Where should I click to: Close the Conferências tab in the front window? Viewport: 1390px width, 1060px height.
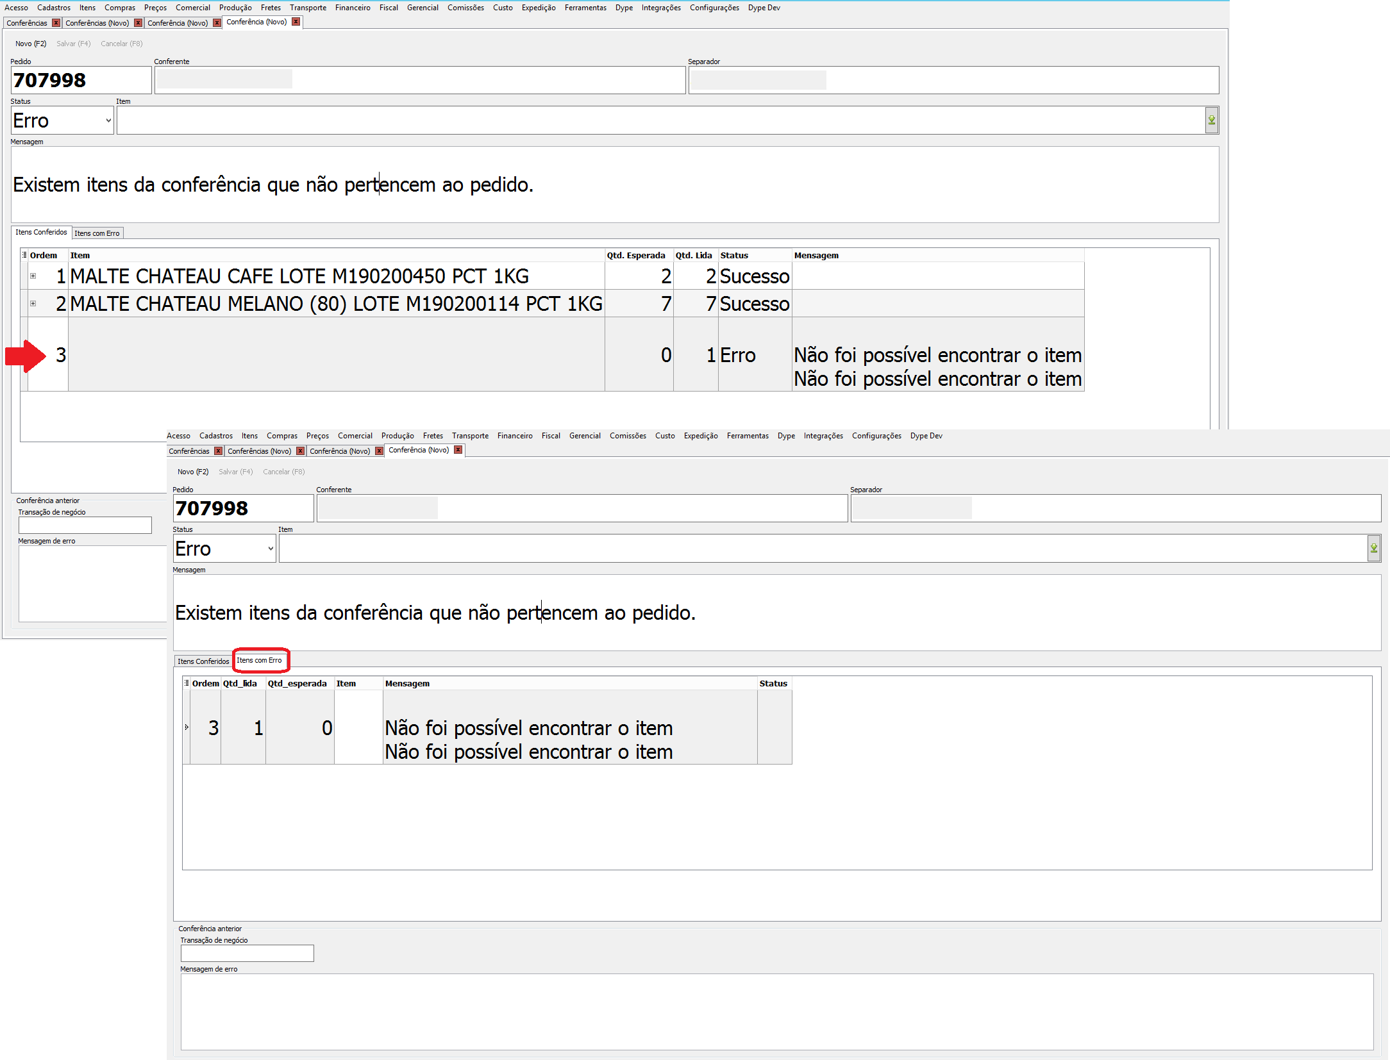pos(219,451)
